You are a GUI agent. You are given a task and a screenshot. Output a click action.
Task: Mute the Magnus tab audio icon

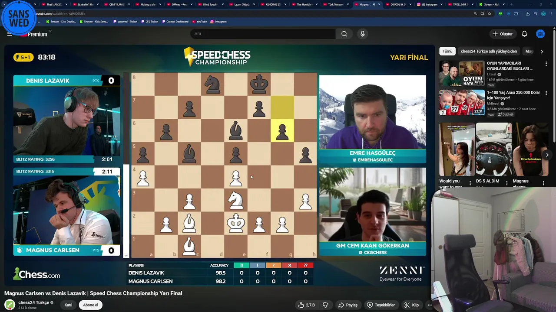(374, 4)
